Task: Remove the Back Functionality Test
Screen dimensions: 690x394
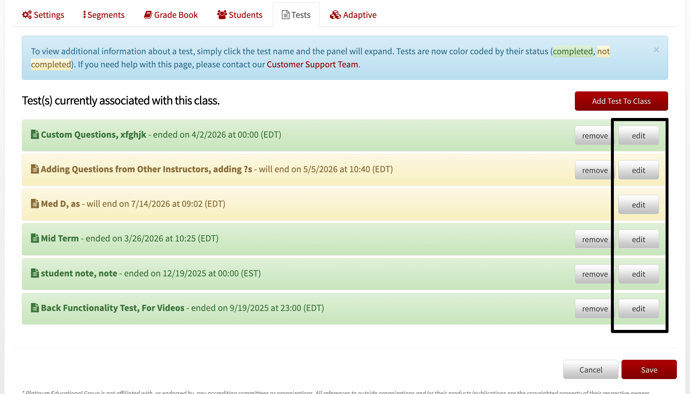Action: (x=595, y=308)
